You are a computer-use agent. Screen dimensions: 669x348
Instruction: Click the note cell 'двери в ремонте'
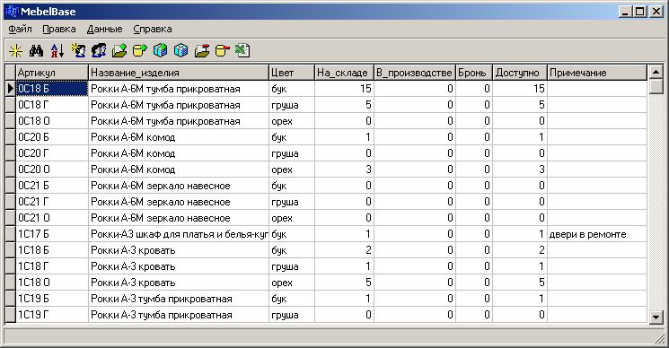(x=597, y=234)
